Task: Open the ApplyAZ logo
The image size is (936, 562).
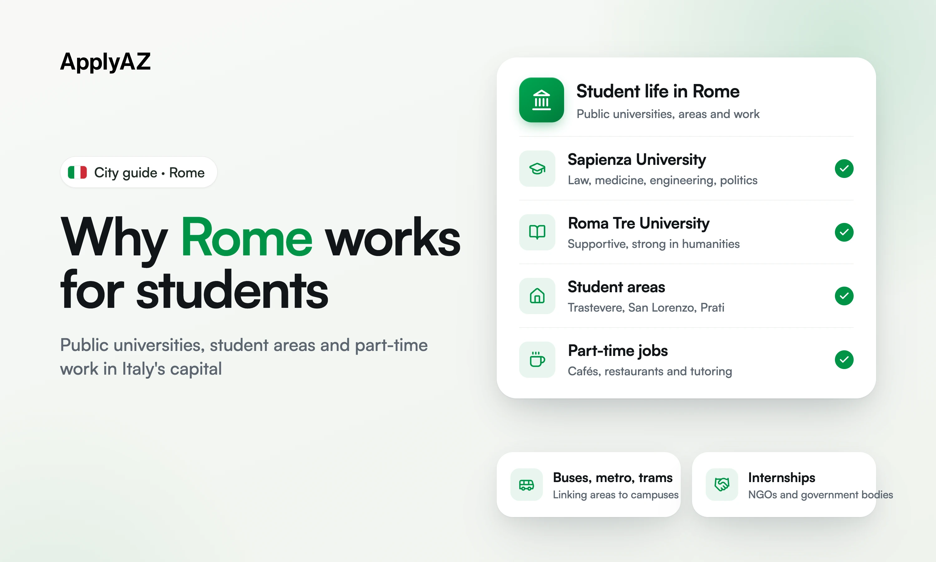Action: pos(105,62)
